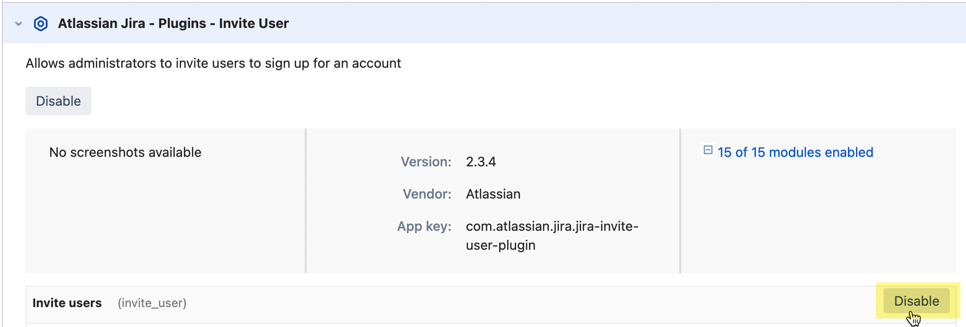Click the (invite_user) module key text

coord(152,303)
